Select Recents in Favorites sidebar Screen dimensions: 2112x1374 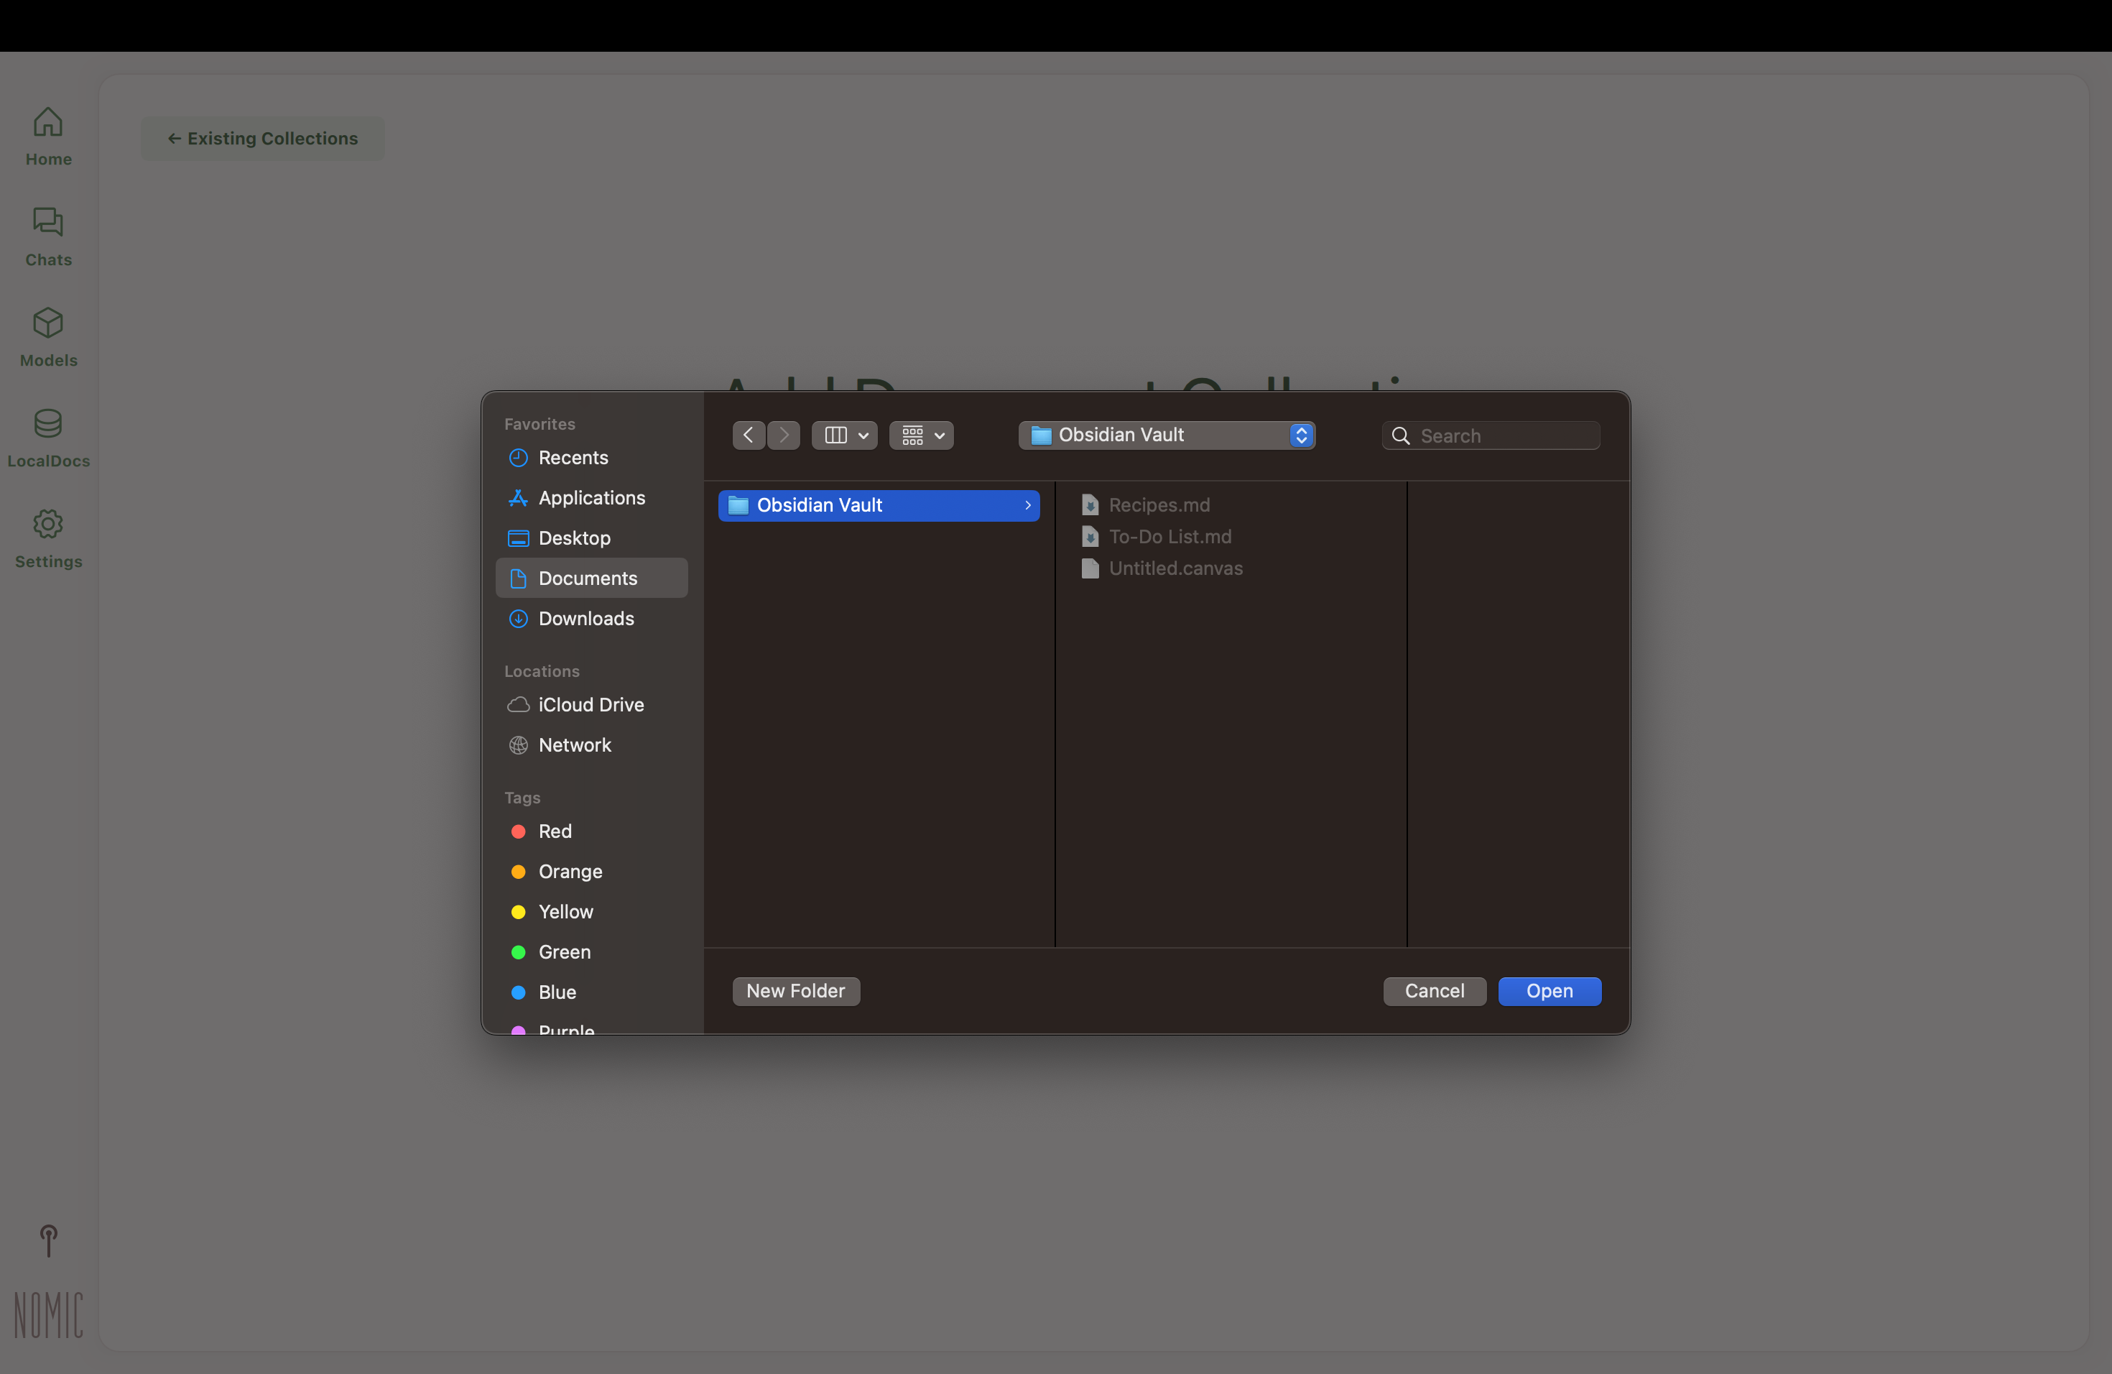(573, 458)
